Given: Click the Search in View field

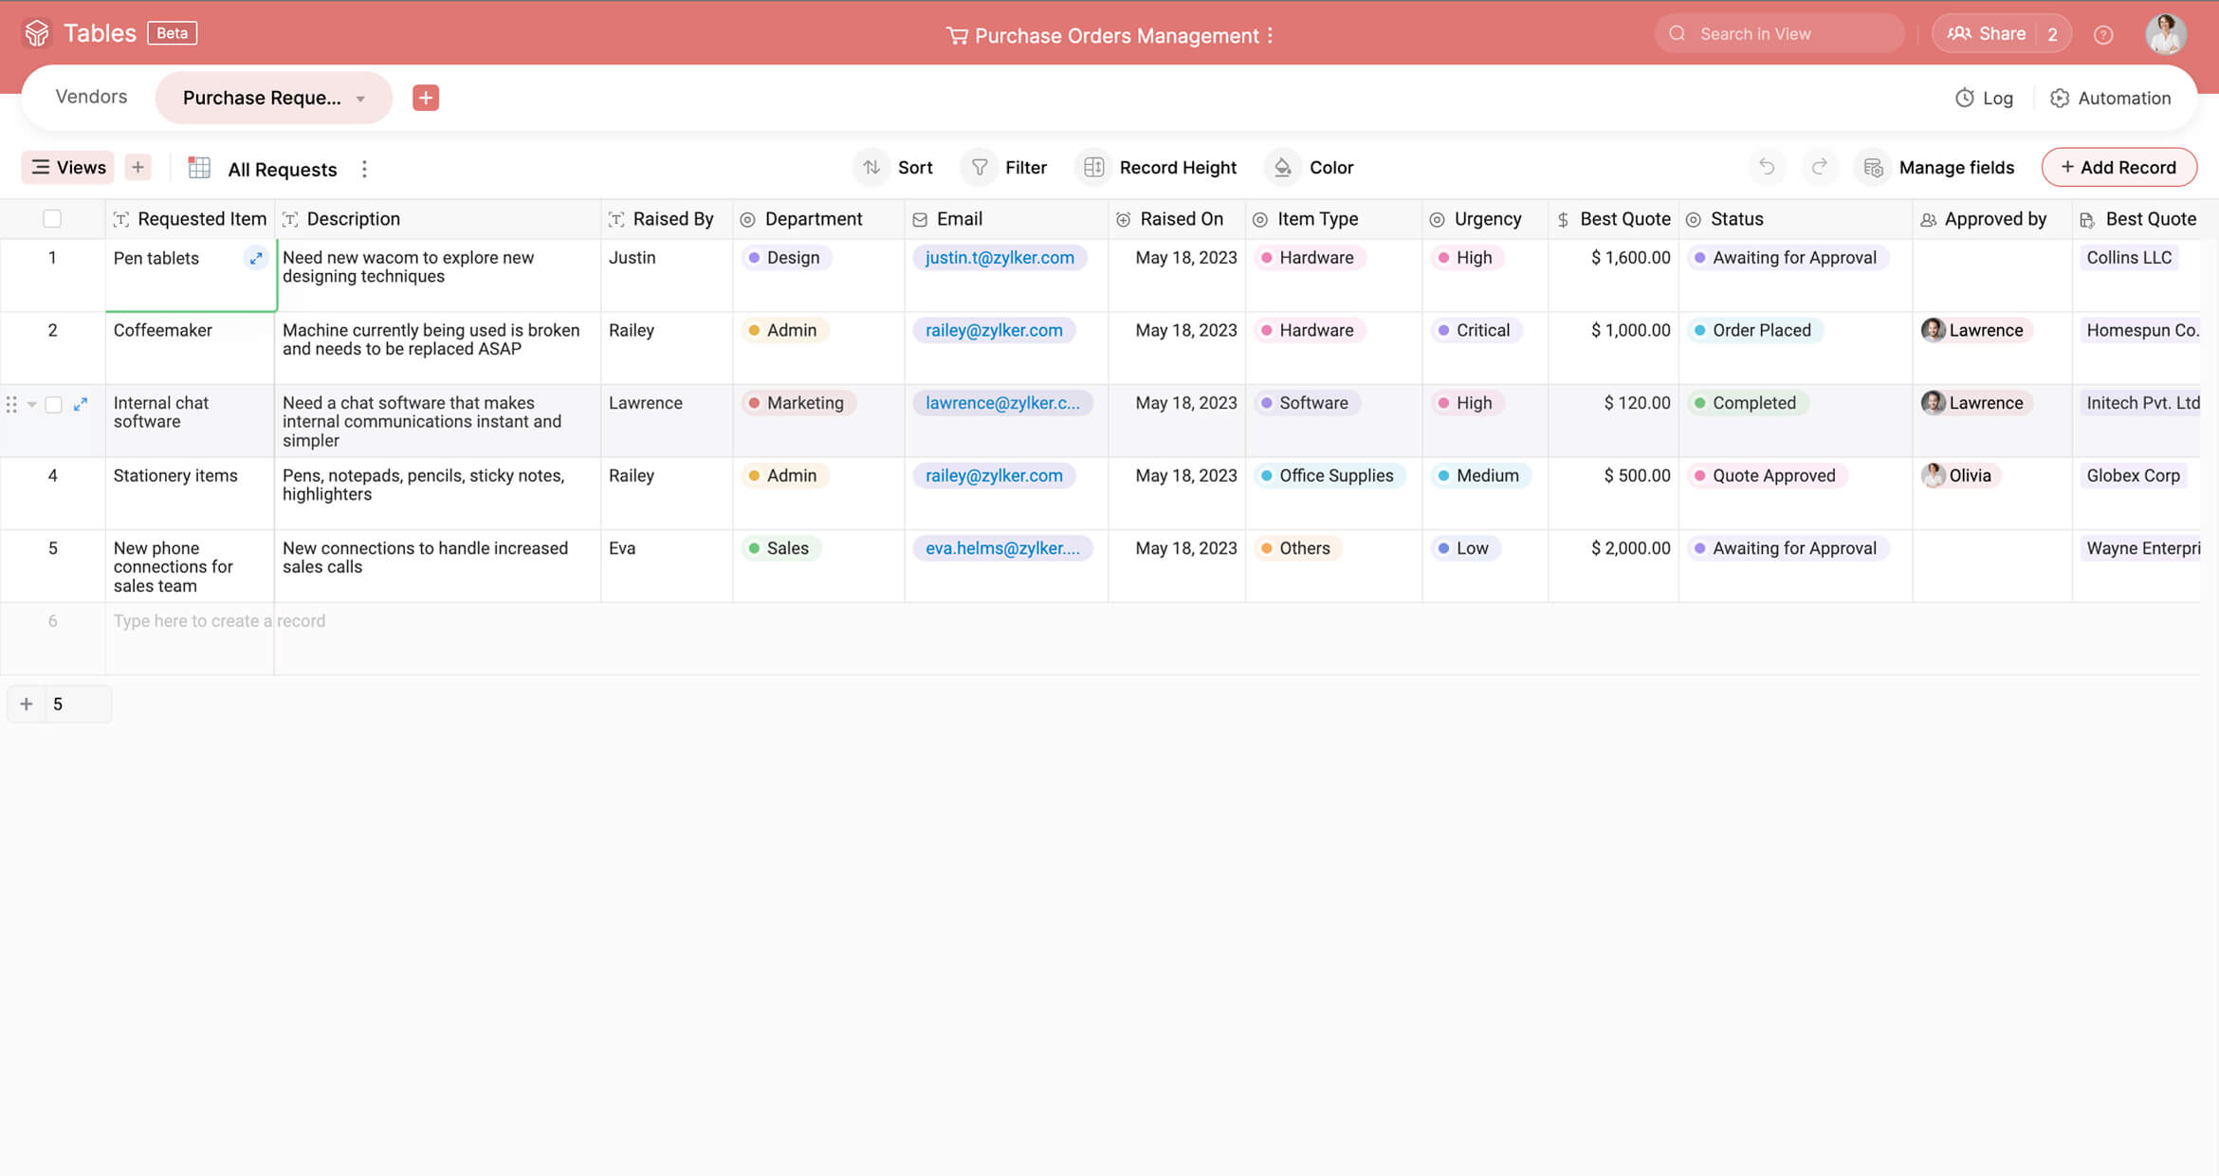Looking at the screenshot, I should click(x=1781, y=34).
